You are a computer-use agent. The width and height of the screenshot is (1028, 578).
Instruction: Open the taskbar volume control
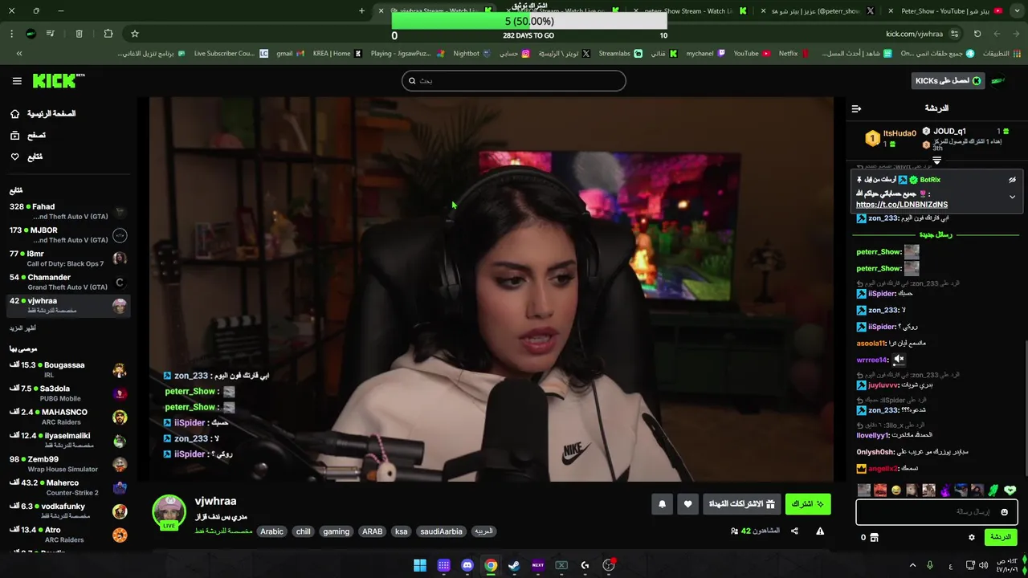point(984,565)
